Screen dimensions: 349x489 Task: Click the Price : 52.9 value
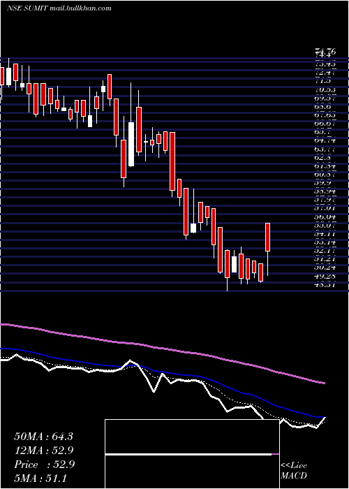pyautogui.click(x=44, y=465)
